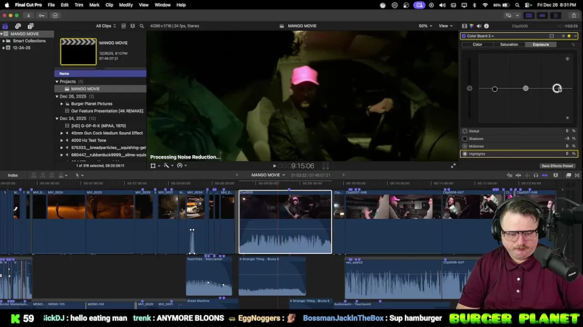The width and height of the screenshot is (583, 327).
Task: Open the viewer View options dropdown
Action: [445, 26]
